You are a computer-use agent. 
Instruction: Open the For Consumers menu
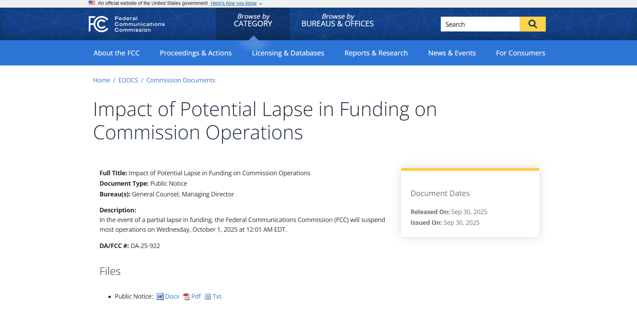click(520, 53)
